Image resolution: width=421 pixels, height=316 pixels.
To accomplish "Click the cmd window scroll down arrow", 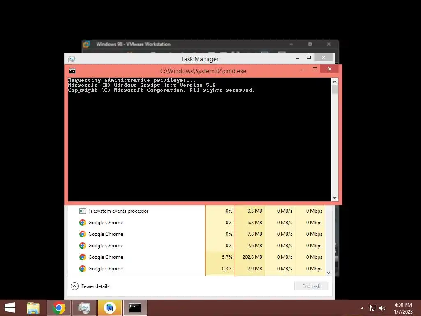I will 335,198.
